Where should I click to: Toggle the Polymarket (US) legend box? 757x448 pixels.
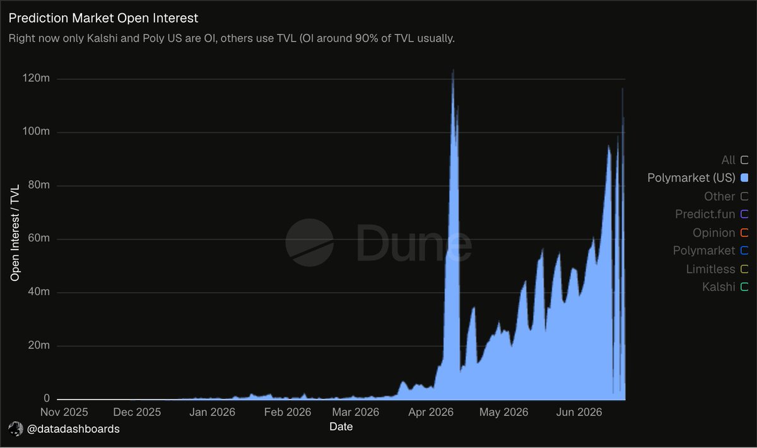pos(744,178)
